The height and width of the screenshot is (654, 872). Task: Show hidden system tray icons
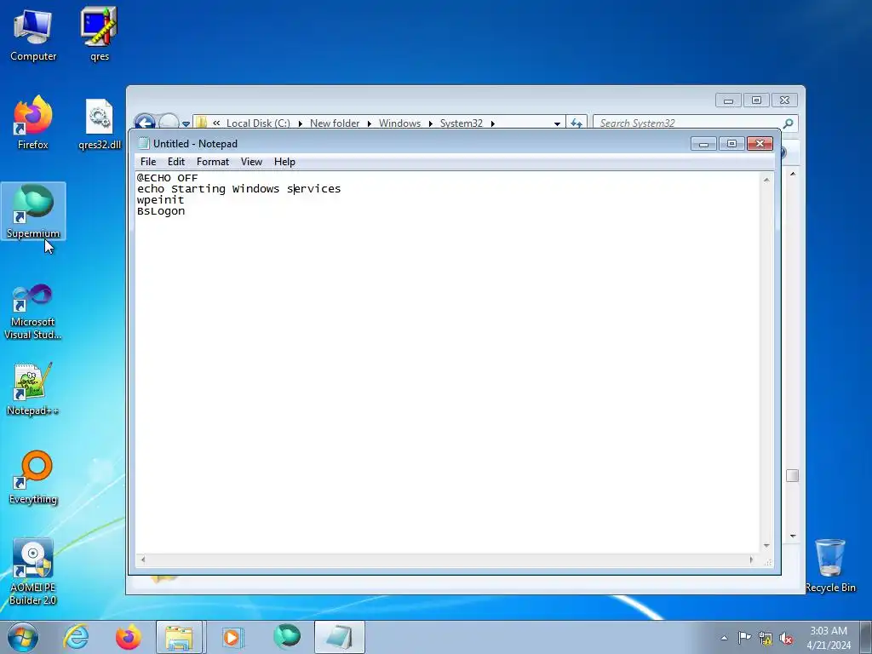click(724, 638)
